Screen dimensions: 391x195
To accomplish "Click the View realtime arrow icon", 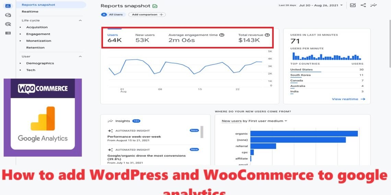I will tap(363, 99).
